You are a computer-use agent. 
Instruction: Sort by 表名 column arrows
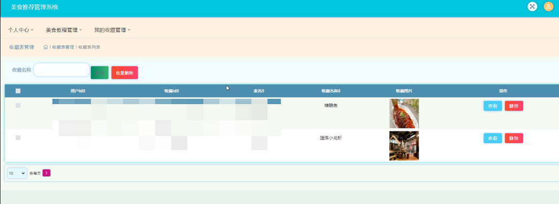click(264, 91)
